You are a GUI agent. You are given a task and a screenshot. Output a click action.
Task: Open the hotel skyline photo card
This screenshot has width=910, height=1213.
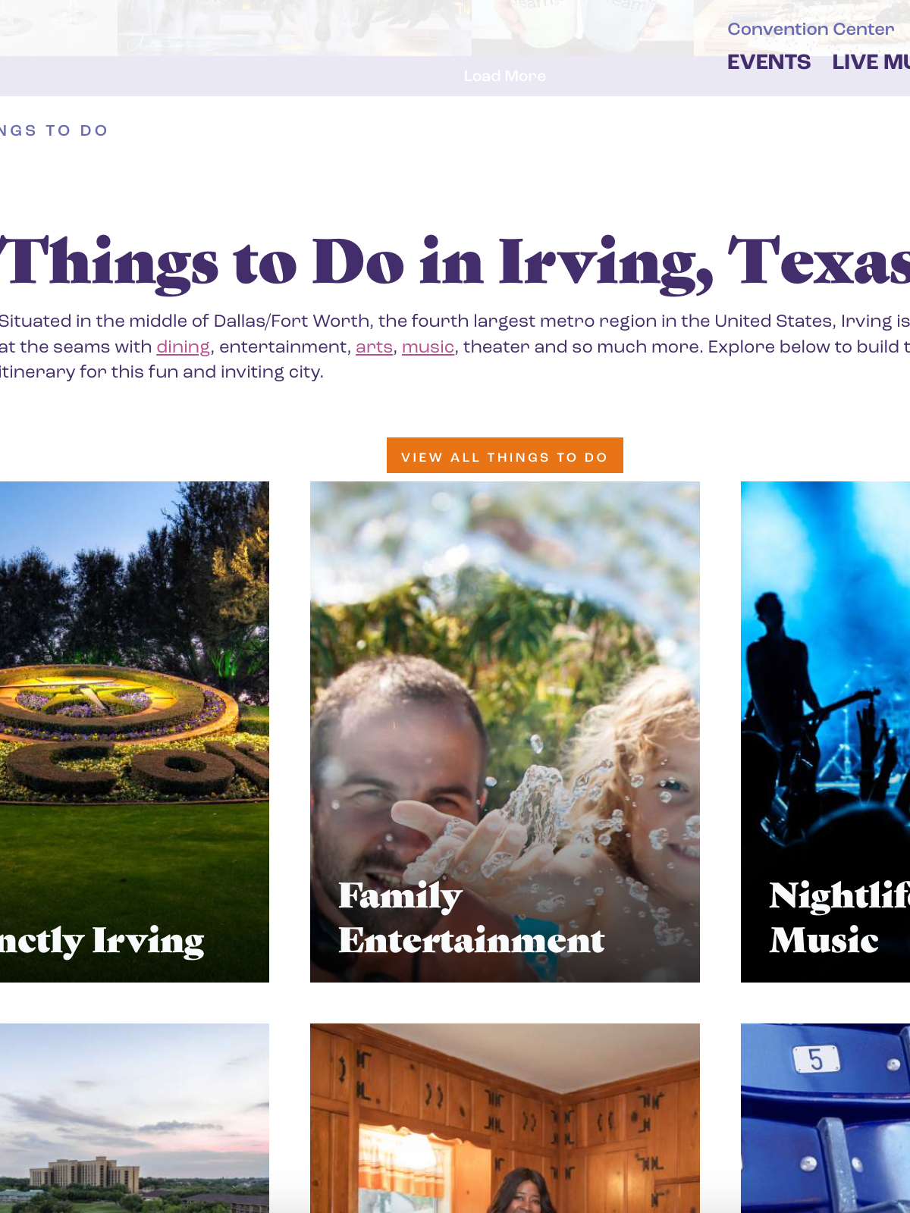pos(134,1118)
